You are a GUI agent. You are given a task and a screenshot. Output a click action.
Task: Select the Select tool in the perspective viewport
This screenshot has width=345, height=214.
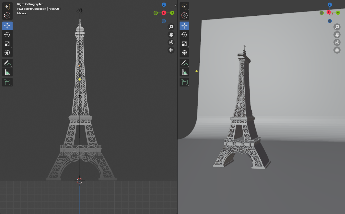[184, 6]
